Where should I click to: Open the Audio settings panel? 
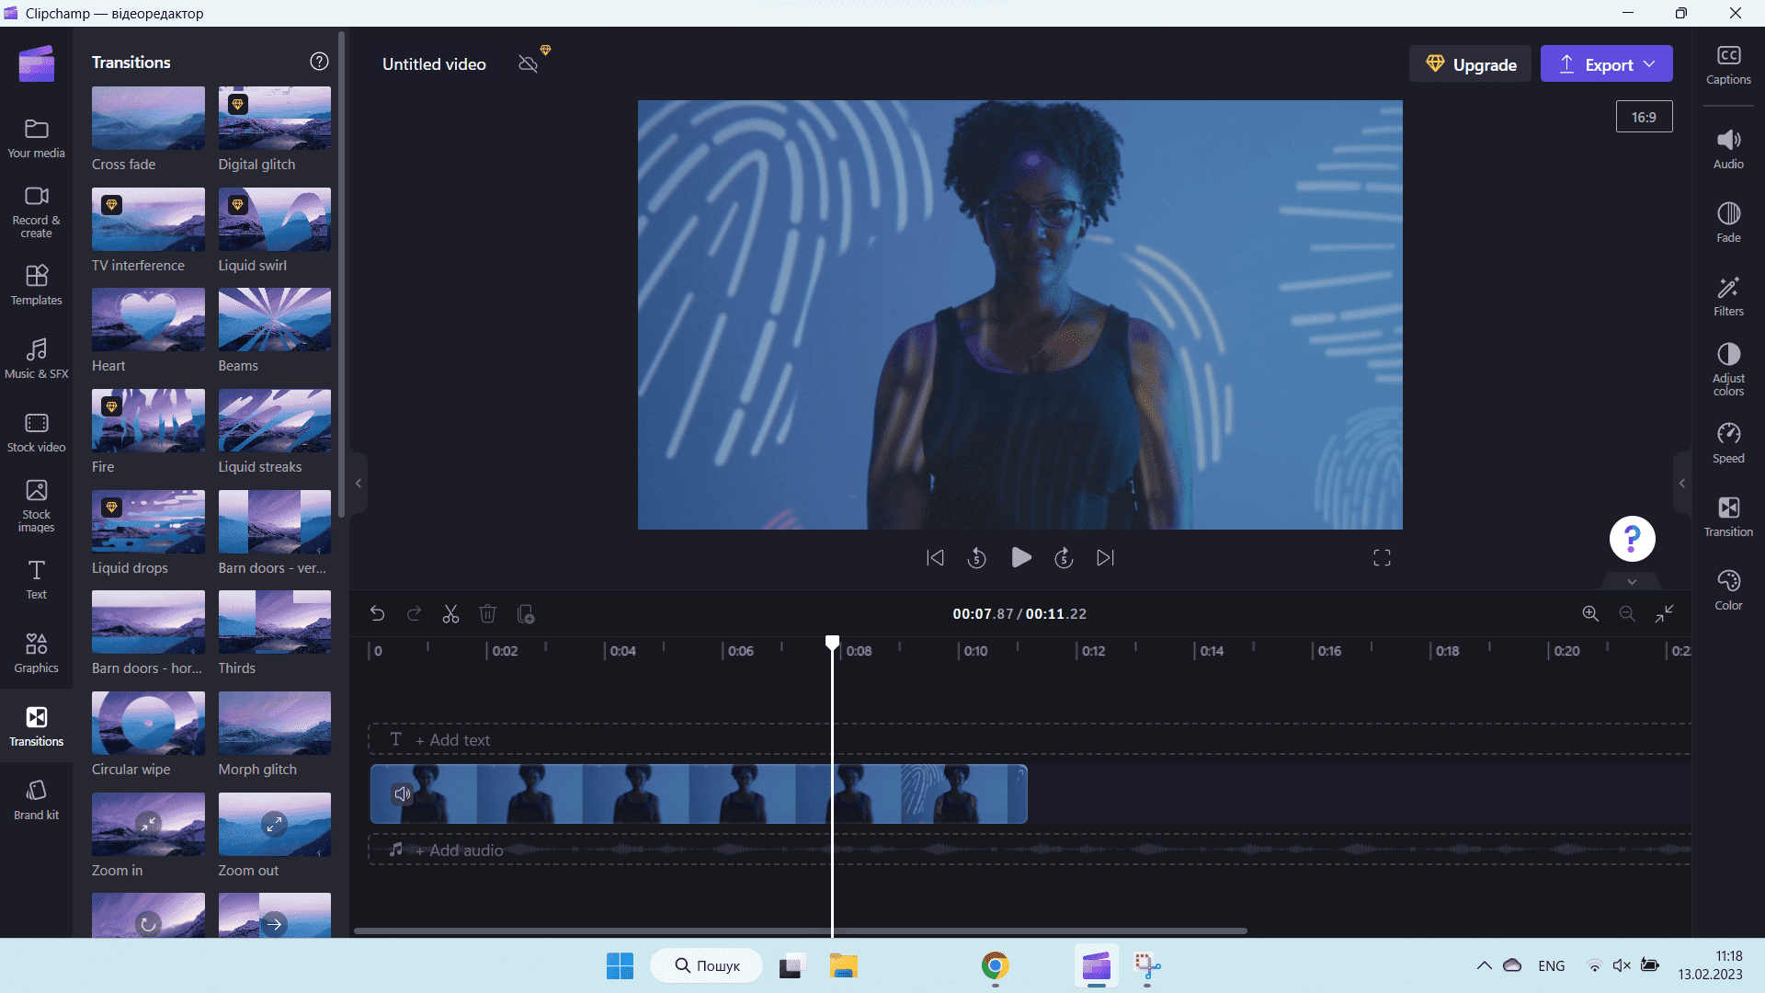1727,148
